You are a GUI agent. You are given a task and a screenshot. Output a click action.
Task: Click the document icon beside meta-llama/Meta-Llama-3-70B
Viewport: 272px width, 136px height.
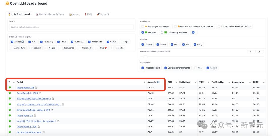click(52, 110)
